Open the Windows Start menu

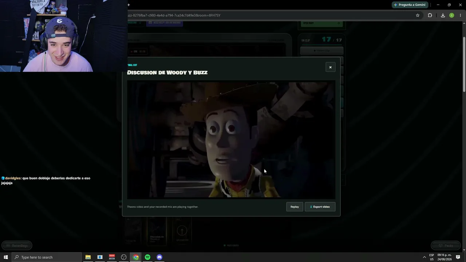coord(6,257)
